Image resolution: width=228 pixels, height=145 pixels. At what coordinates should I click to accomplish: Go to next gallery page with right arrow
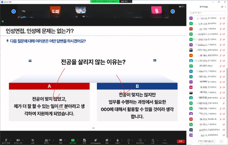pyautogui.click(x=173, y=11)
